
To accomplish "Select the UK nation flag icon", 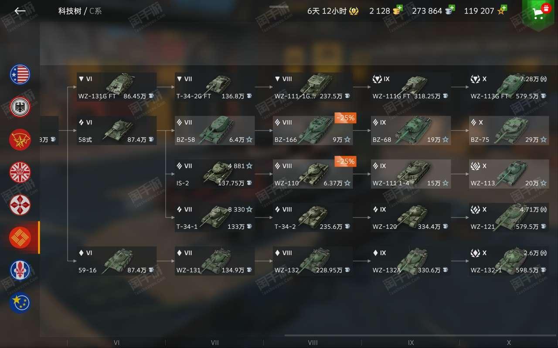I will coord(20,172).
